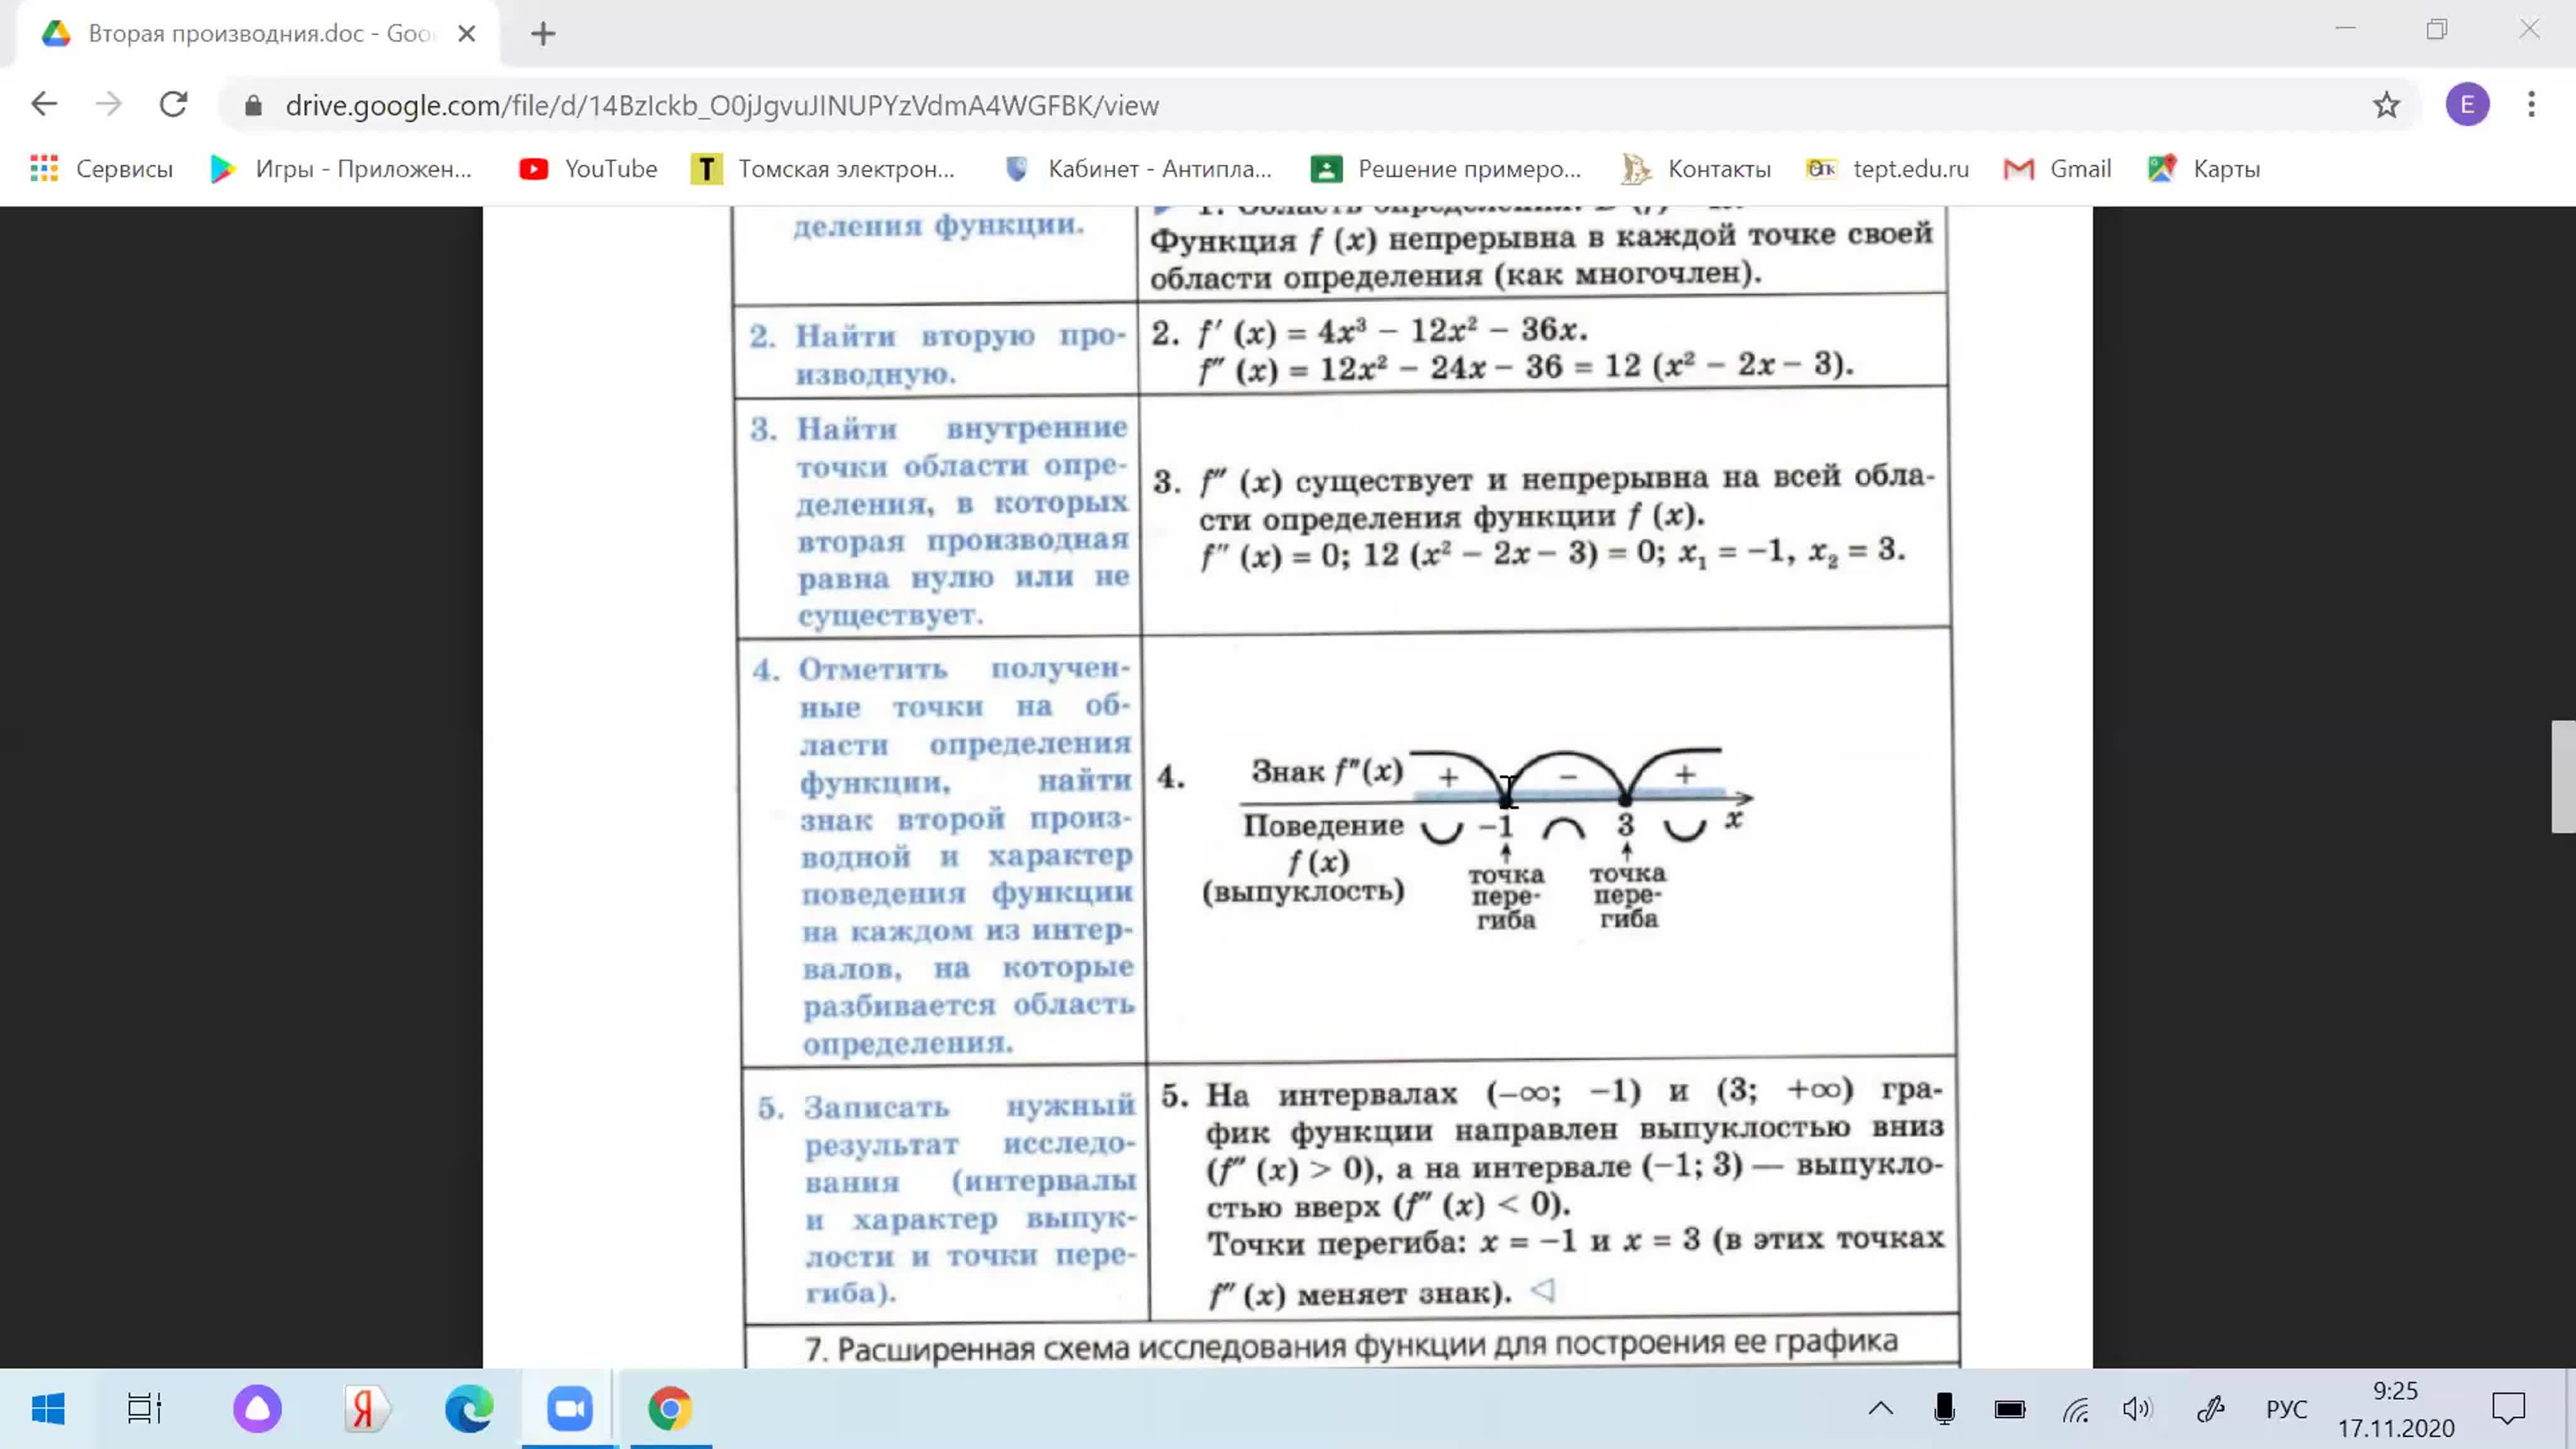Open the Chrome three-dot menu
The height and width of the screenshot is (1449, 2576).
[2531, 104]
